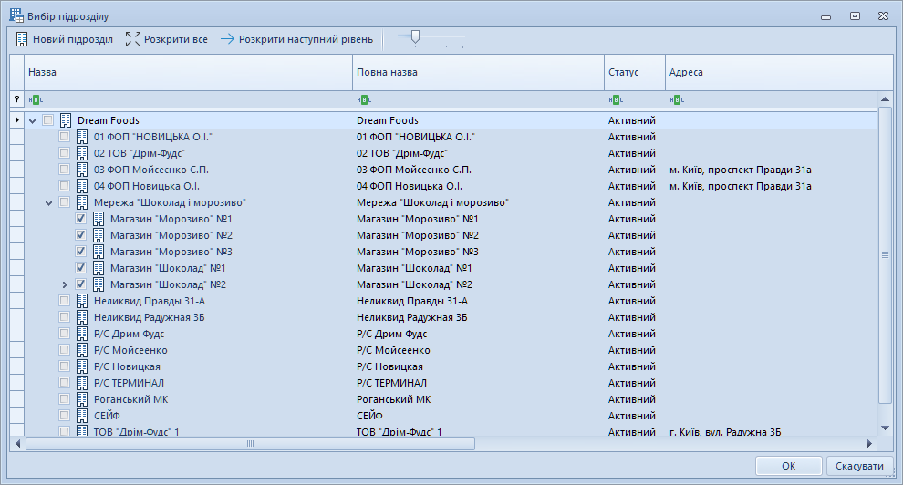
Task: Collapse the Мережа "Шоколад і морозиво" branch
Action: [x=49, y=202]
